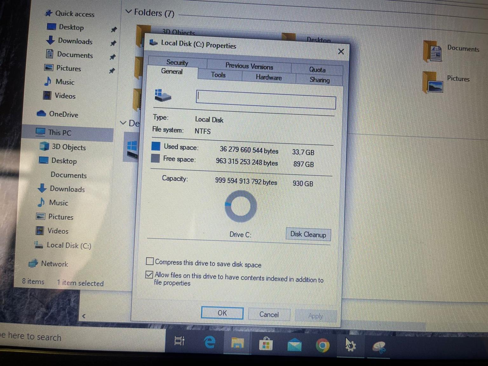Viewport: 488px width, 366px height.
Task: Launch the Mail app in taskbar
Action: coord(294,345)
